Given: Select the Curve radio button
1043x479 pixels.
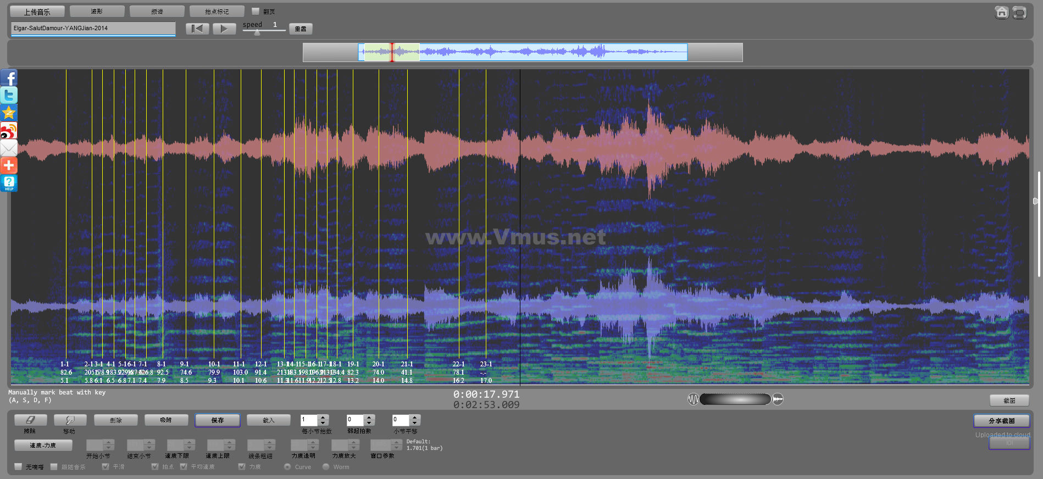Looking at the screenshot, I should (x=287, y=467).
